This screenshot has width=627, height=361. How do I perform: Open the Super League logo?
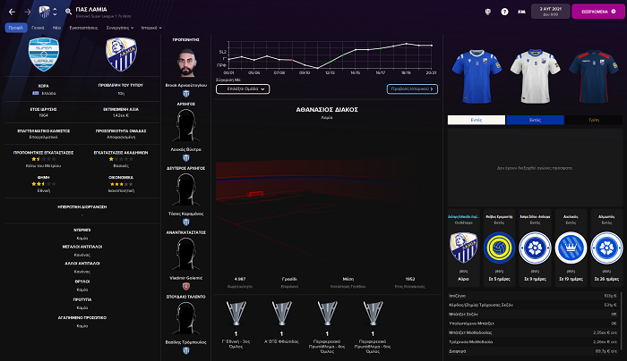tap(44, 55)
